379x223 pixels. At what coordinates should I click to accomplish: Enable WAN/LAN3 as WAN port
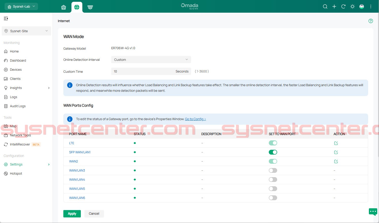pos(273,171)
